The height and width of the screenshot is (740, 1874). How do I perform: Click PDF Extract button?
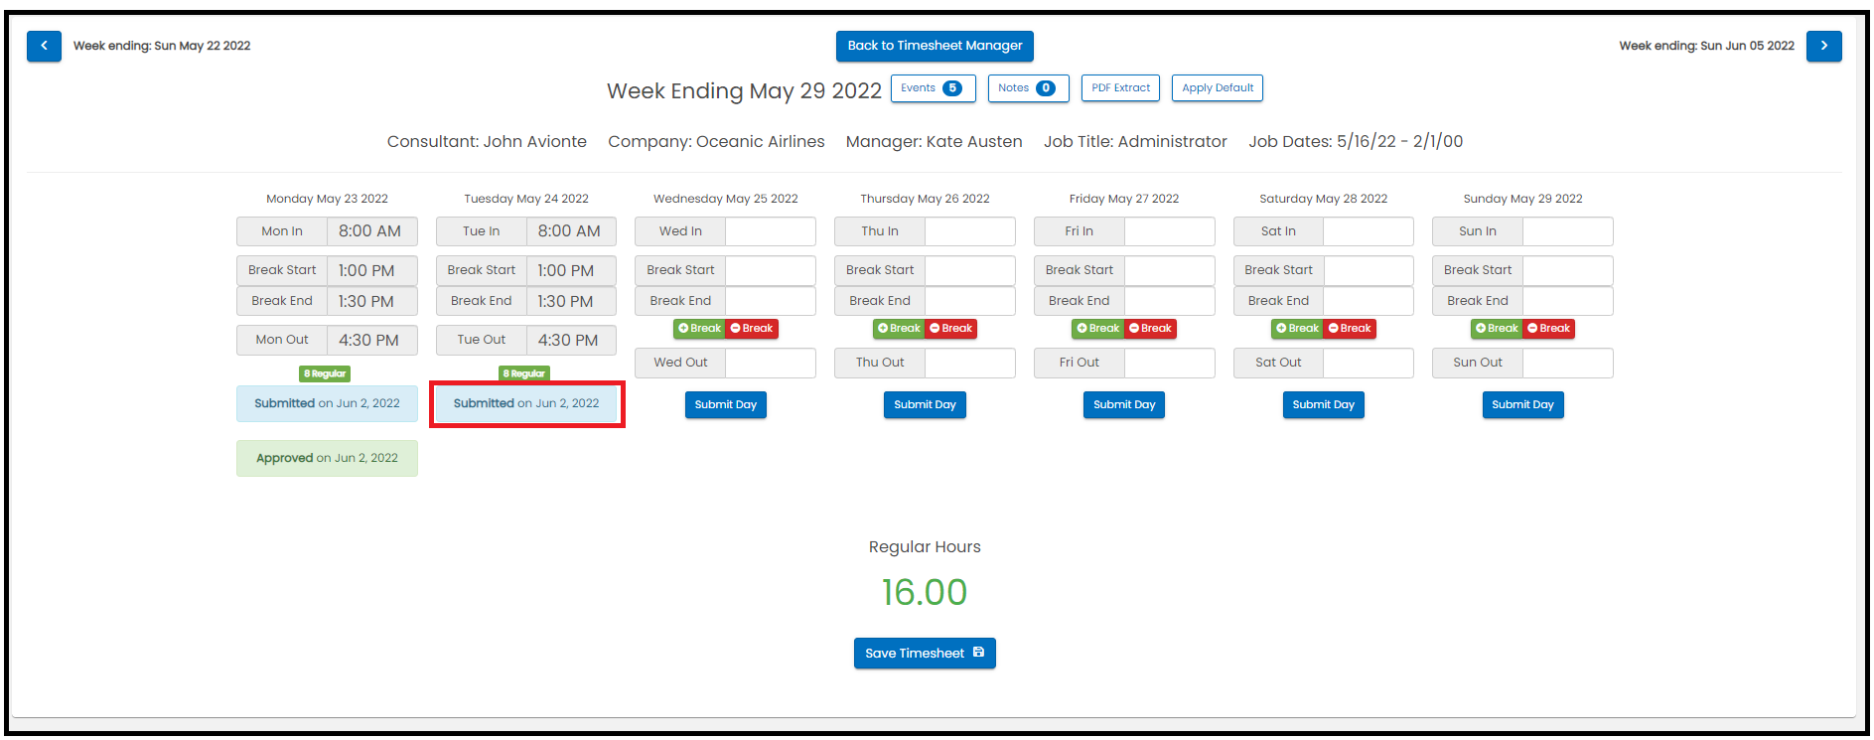1120,88
